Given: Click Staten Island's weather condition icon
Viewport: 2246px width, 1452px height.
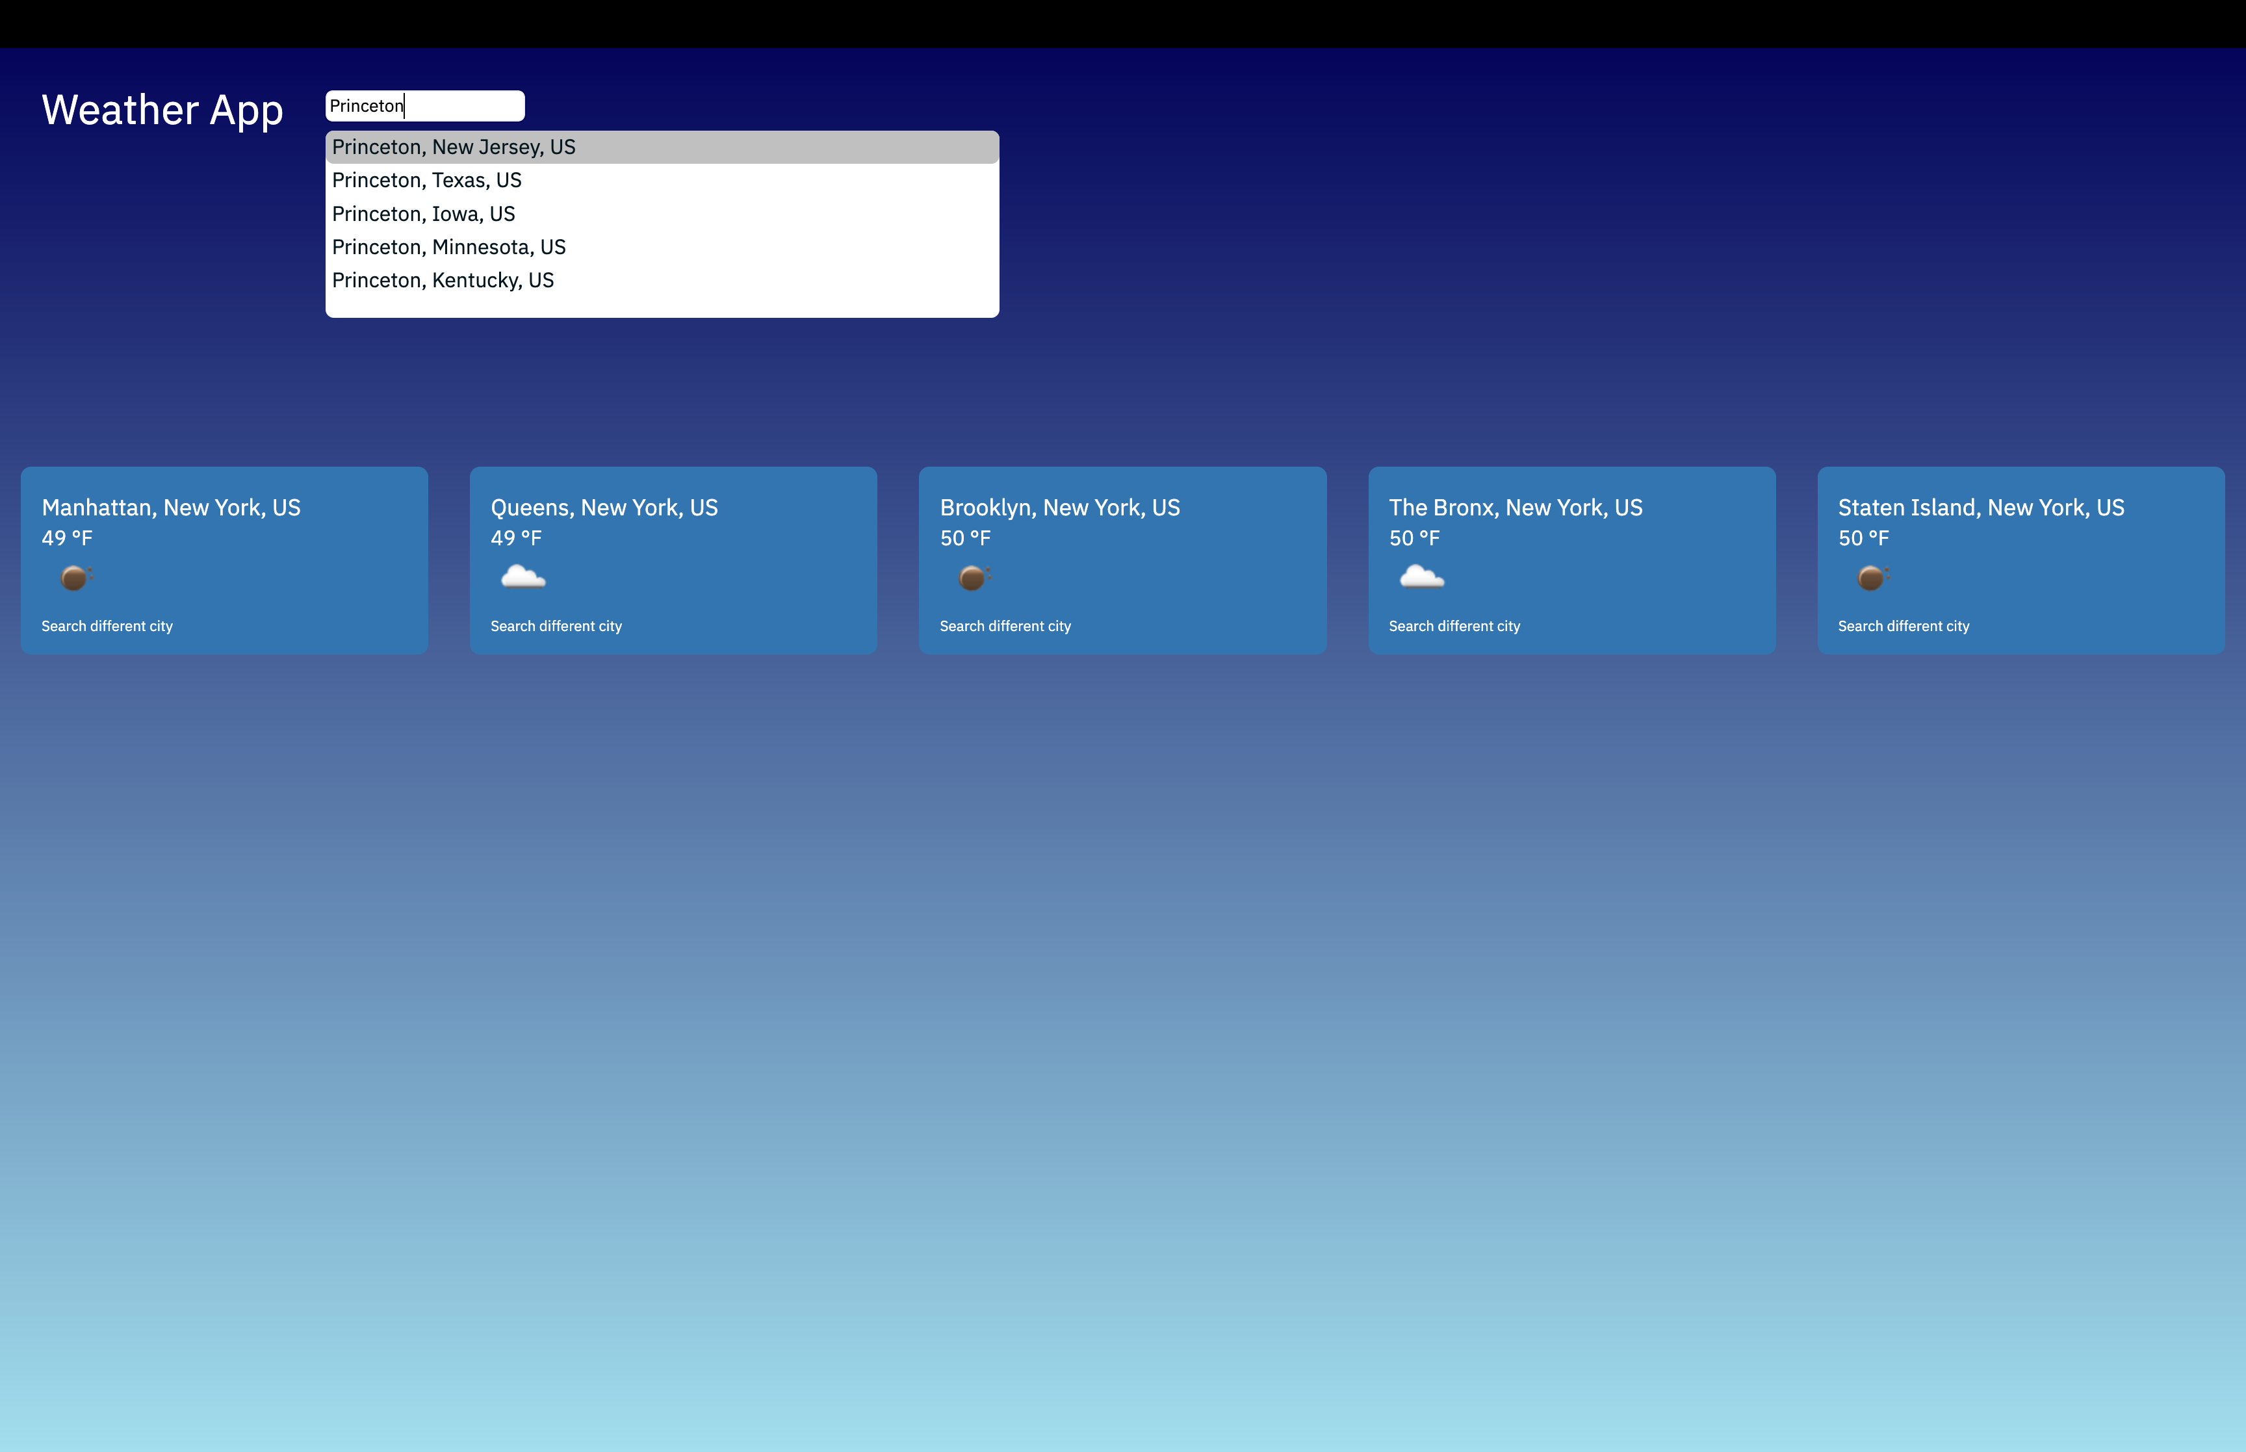Looking at the screenshot, I should (1871, 577).
